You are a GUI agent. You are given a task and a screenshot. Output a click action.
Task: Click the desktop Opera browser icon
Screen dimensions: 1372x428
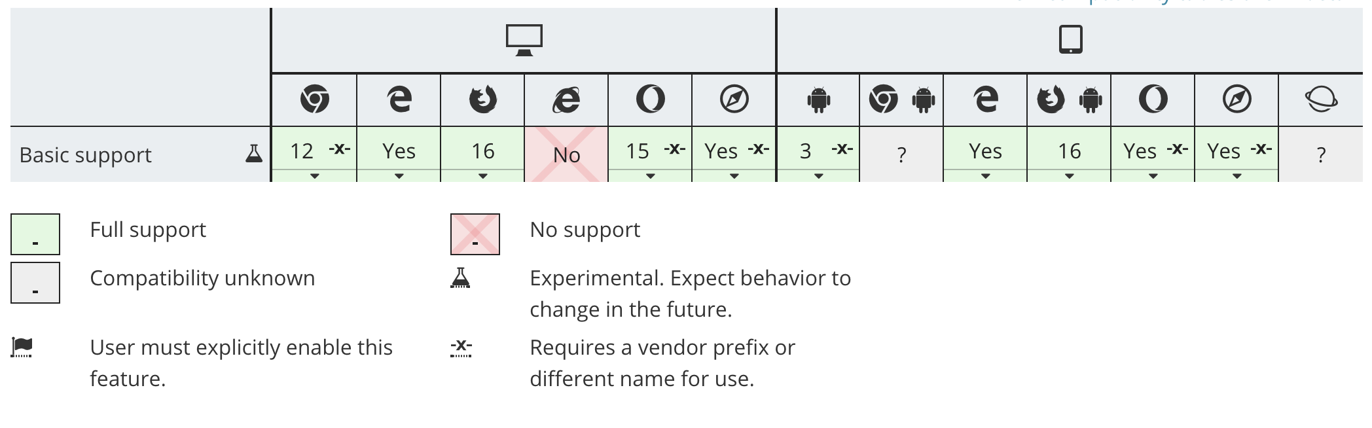[x=651, y=99]
